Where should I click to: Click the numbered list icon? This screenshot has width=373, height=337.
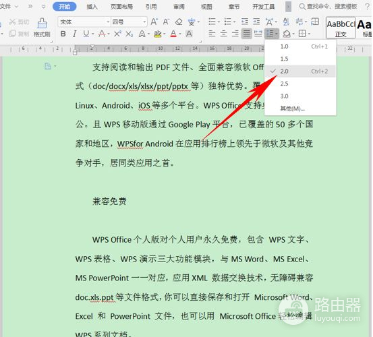tap(228, 22)
